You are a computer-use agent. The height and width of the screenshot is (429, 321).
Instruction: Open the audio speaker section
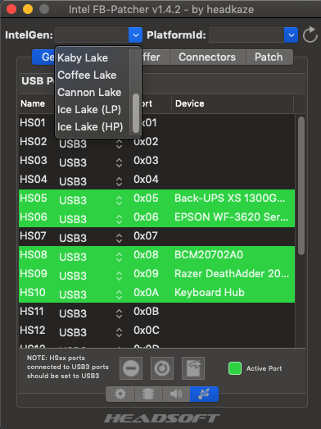coord(176,394)
